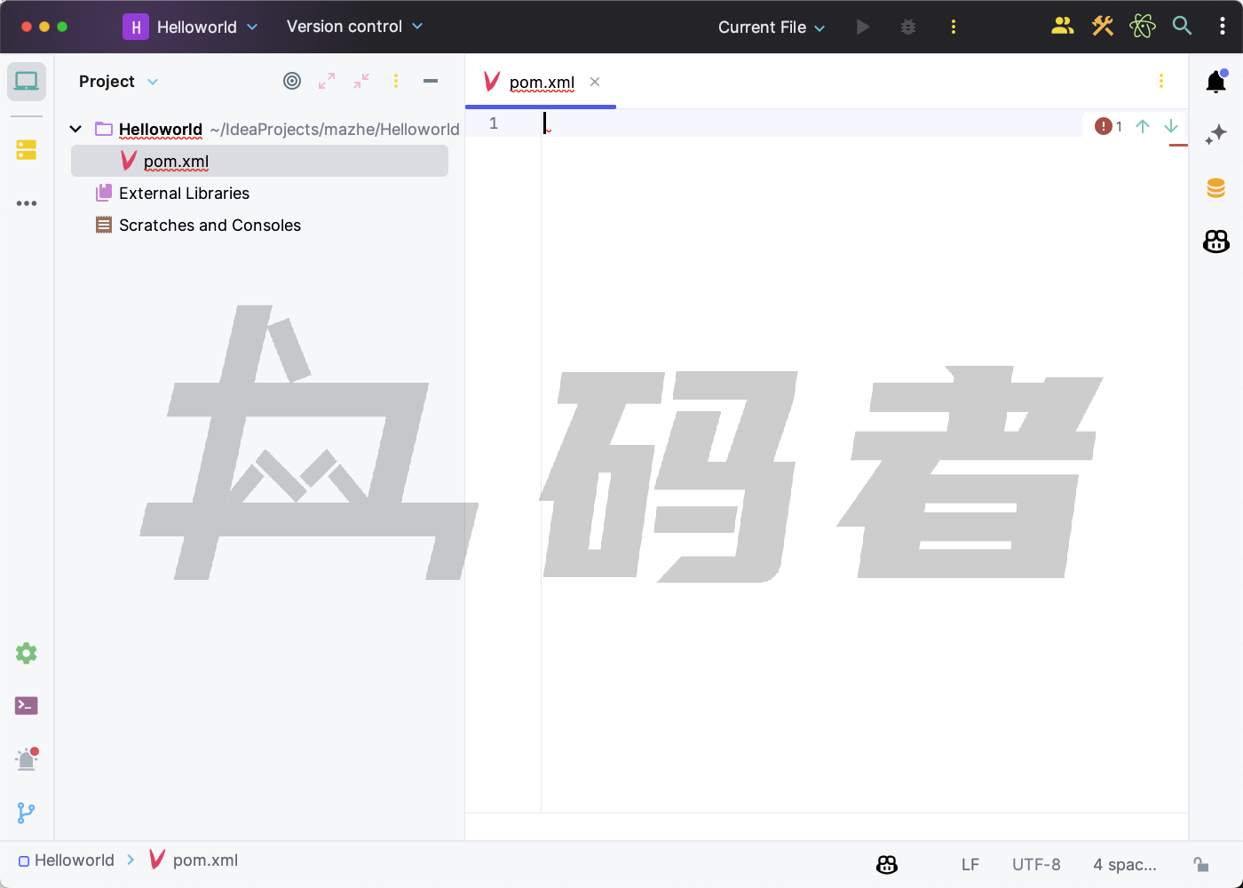
Task: Select External Libraries in project tree
Action: (184, 194)
